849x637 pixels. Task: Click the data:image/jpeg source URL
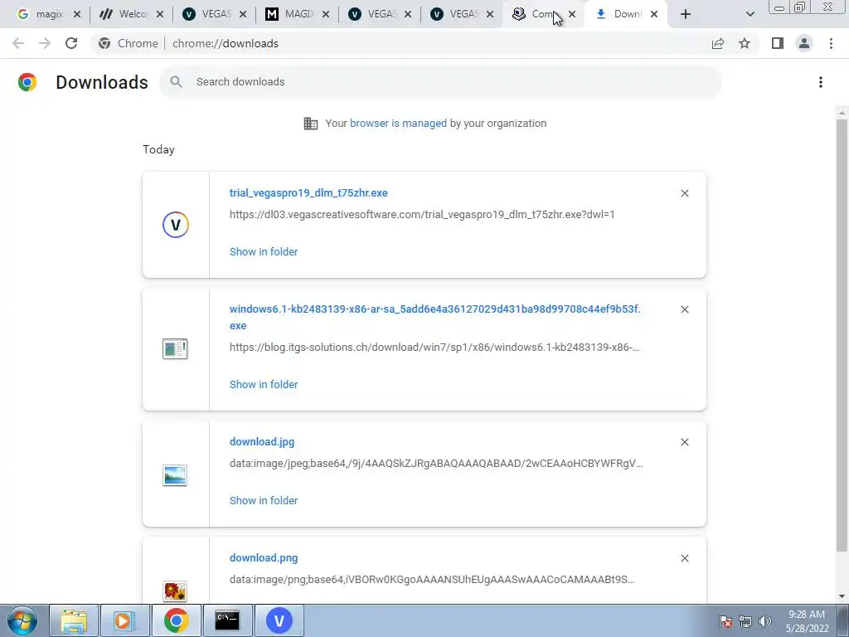tap(436, 464)
